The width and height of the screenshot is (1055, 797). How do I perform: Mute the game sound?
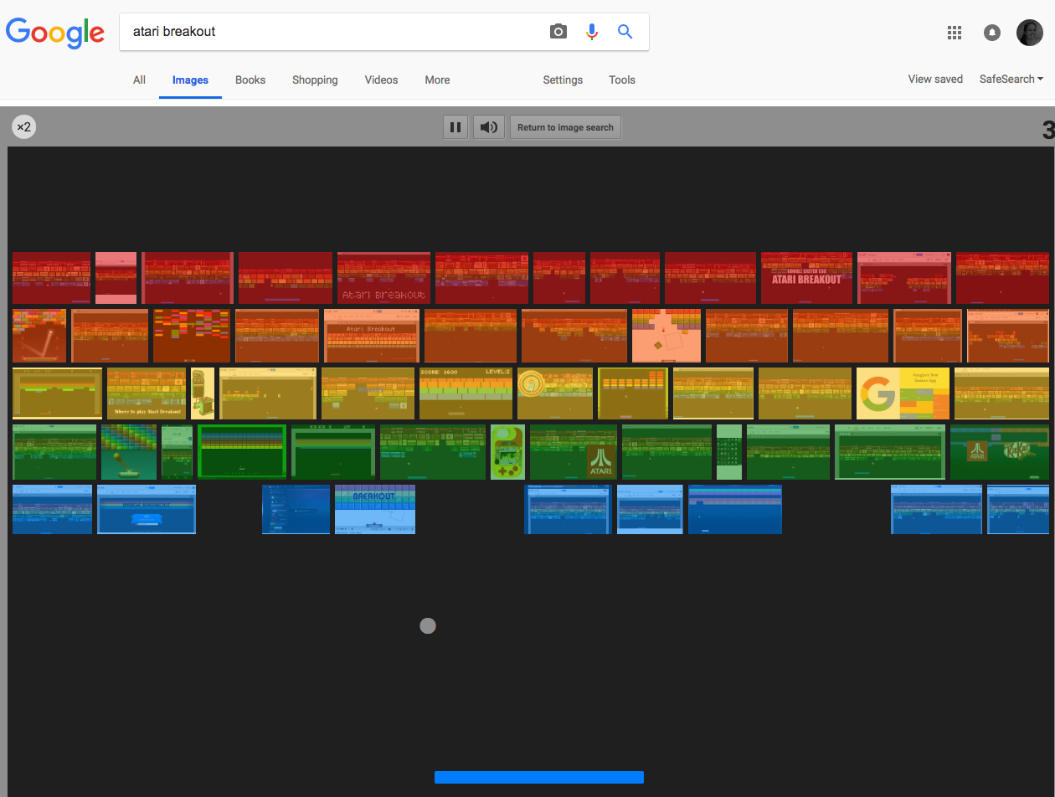coord(489,127)
